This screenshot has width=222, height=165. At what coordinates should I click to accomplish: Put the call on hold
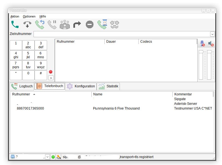[52, 24]
